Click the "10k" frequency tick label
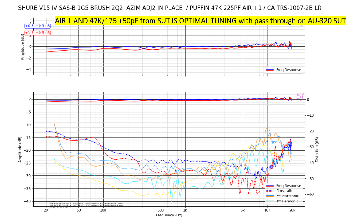This screenshot has width=352, height=220. coord(267,210)
